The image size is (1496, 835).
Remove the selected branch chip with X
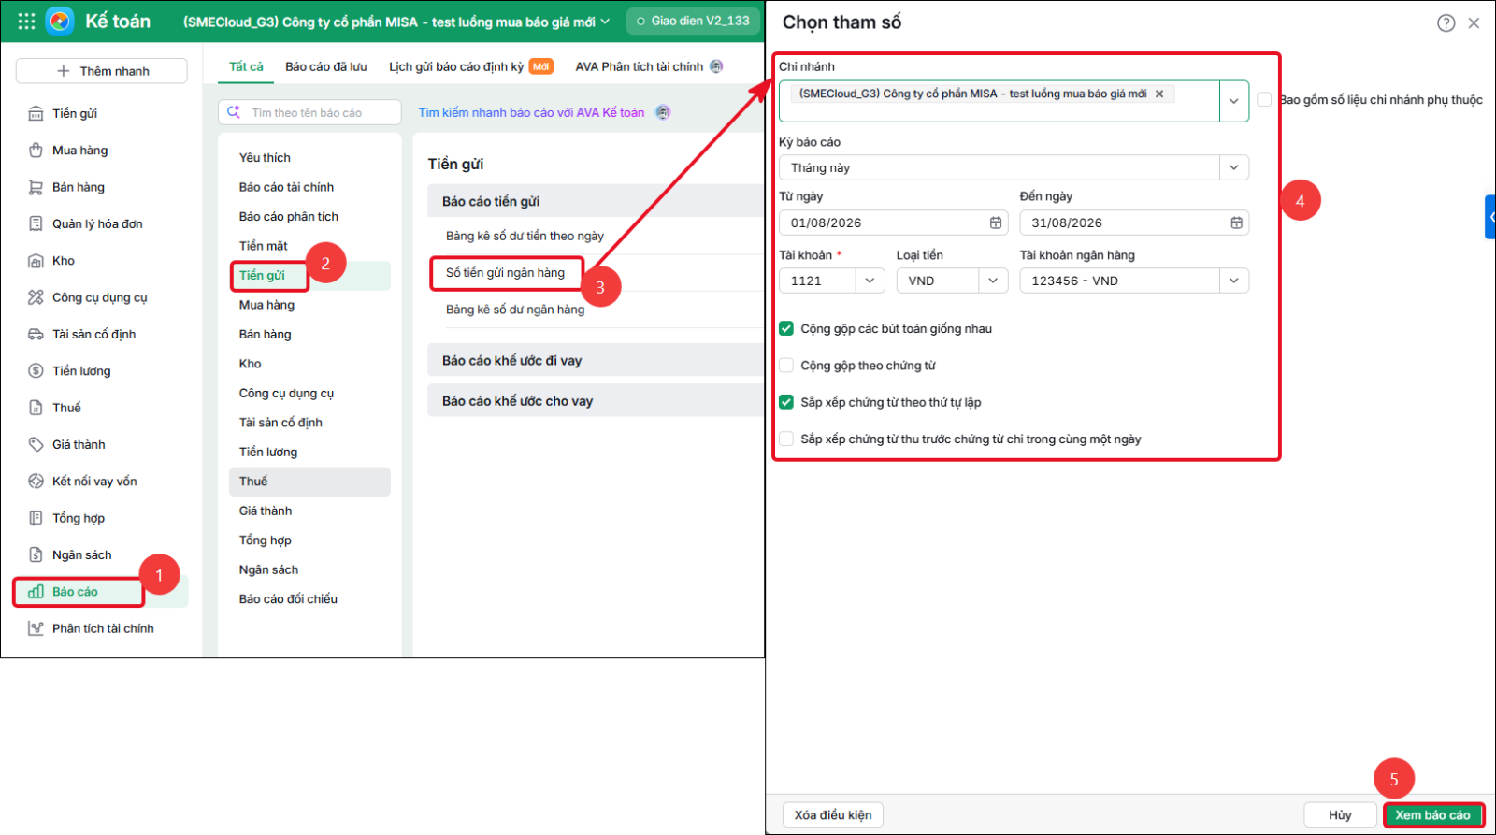[x=1159, y=94]
